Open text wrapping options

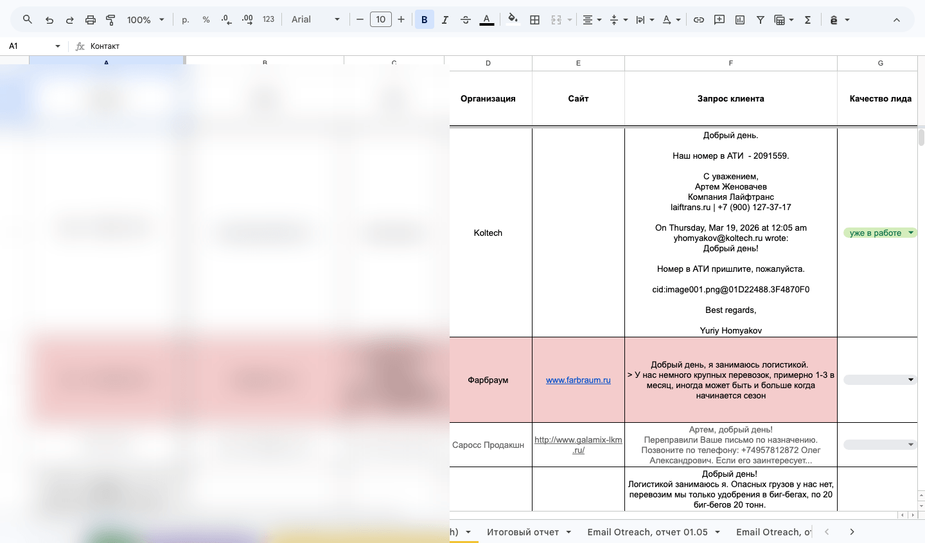644,20
